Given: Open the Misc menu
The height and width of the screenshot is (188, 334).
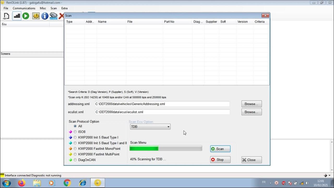Looking at the screenshot, I should tap(43, 8).
